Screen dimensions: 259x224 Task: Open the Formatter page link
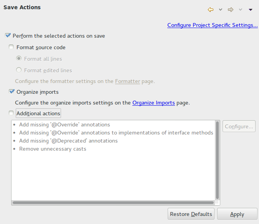[x=127, y=81]
